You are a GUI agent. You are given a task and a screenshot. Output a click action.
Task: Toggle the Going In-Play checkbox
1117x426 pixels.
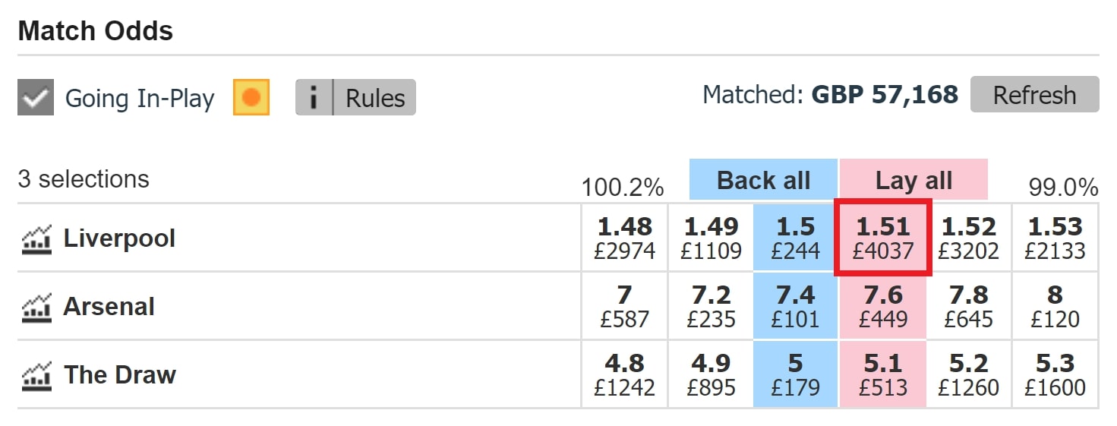(x=36, y=98)
